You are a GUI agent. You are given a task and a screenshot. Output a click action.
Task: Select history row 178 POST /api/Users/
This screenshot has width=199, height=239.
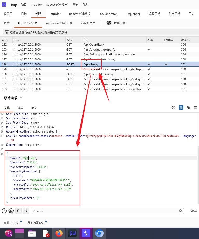(x=100, y=64)
